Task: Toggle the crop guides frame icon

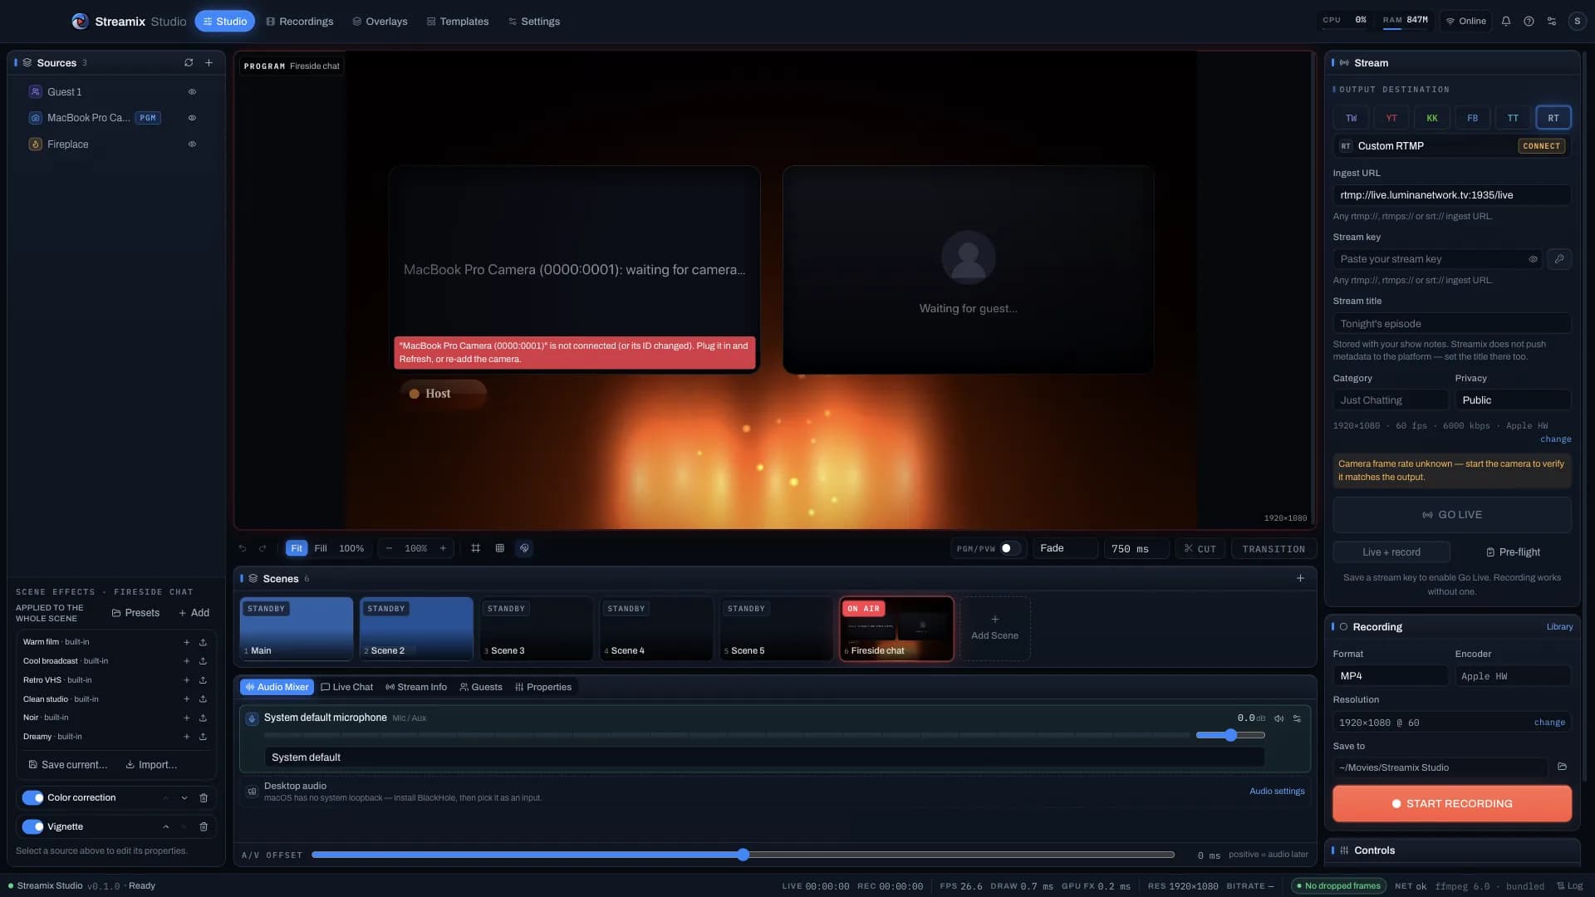Action: (x=476, y=549)
